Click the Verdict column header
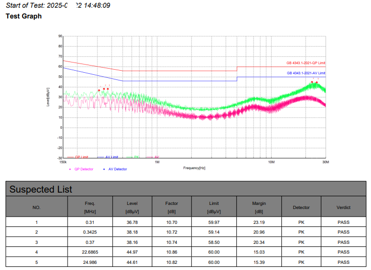This screenshot has width=371, height=270. click(343, 207)
